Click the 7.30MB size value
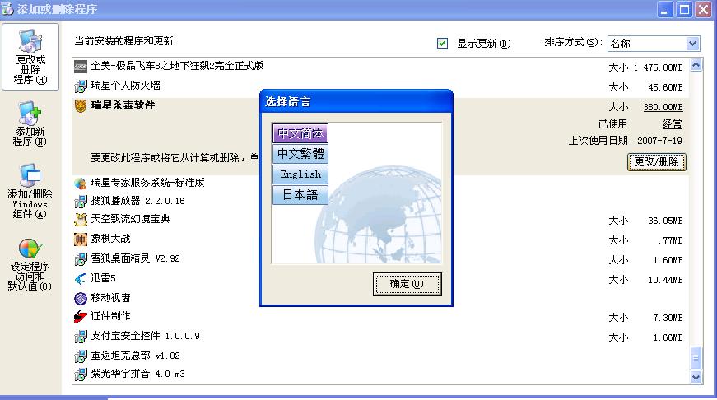Viewport: 717px width, 400px height. (668, 318)
